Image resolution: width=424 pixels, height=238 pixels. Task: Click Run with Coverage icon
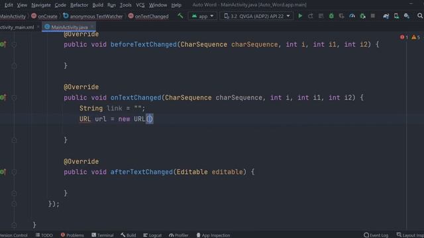click(342, 16)
